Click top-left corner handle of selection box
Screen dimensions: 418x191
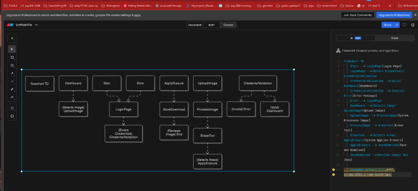[x=22, y=70]
